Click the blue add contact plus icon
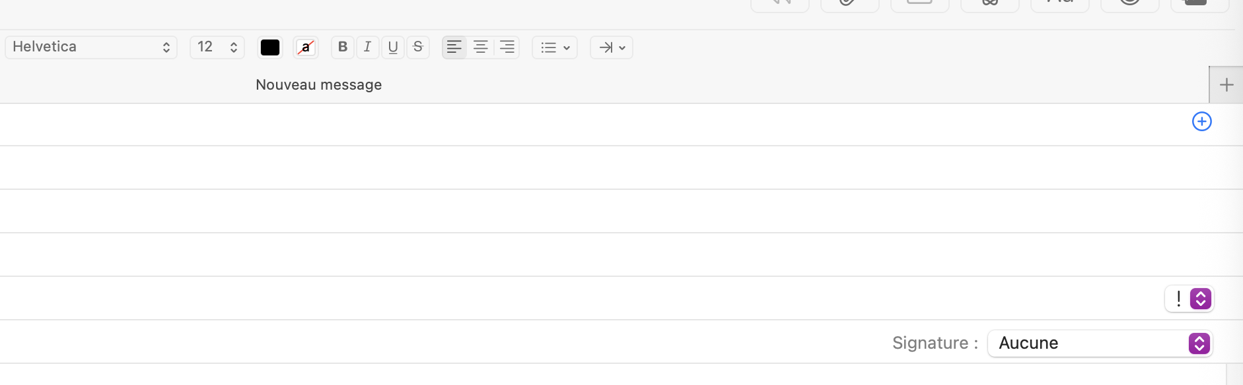Viewport: 1243px width, 385px height. pyautogui.click(x=1201, y=121)
